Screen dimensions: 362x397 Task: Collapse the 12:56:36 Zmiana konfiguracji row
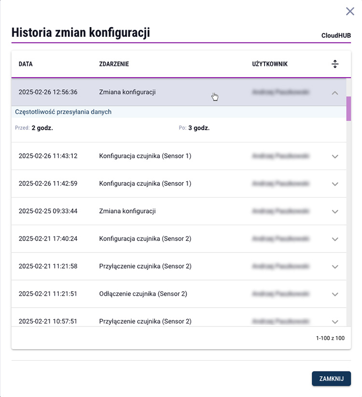coord(335,93)
